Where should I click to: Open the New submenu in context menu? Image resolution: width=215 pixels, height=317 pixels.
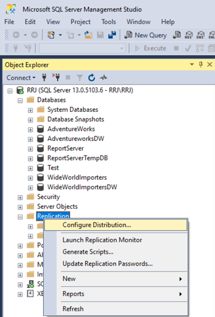[x=116, y=279]
